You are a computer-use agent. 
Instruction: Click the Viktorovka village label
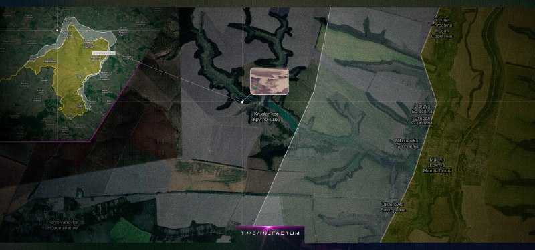393,207
